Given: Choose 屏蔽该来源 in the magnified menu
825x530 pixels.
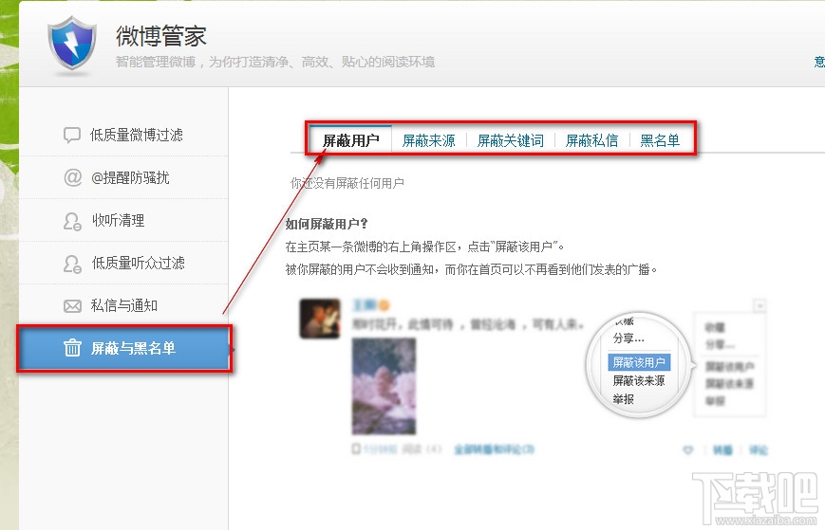Looking at the screenshot, I should click(x=639, y=380).
